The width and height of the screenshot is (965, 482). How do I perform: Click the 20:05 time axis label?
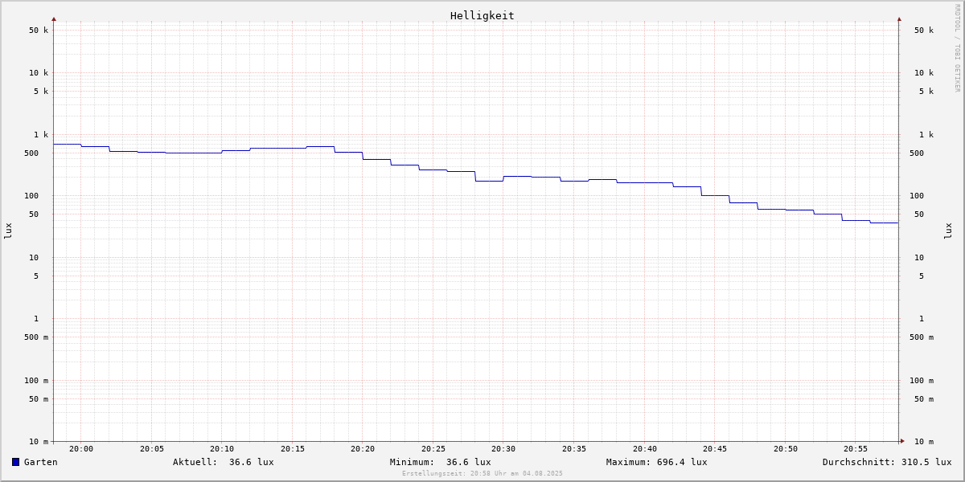pyautogui.click(x=152, y=449)
